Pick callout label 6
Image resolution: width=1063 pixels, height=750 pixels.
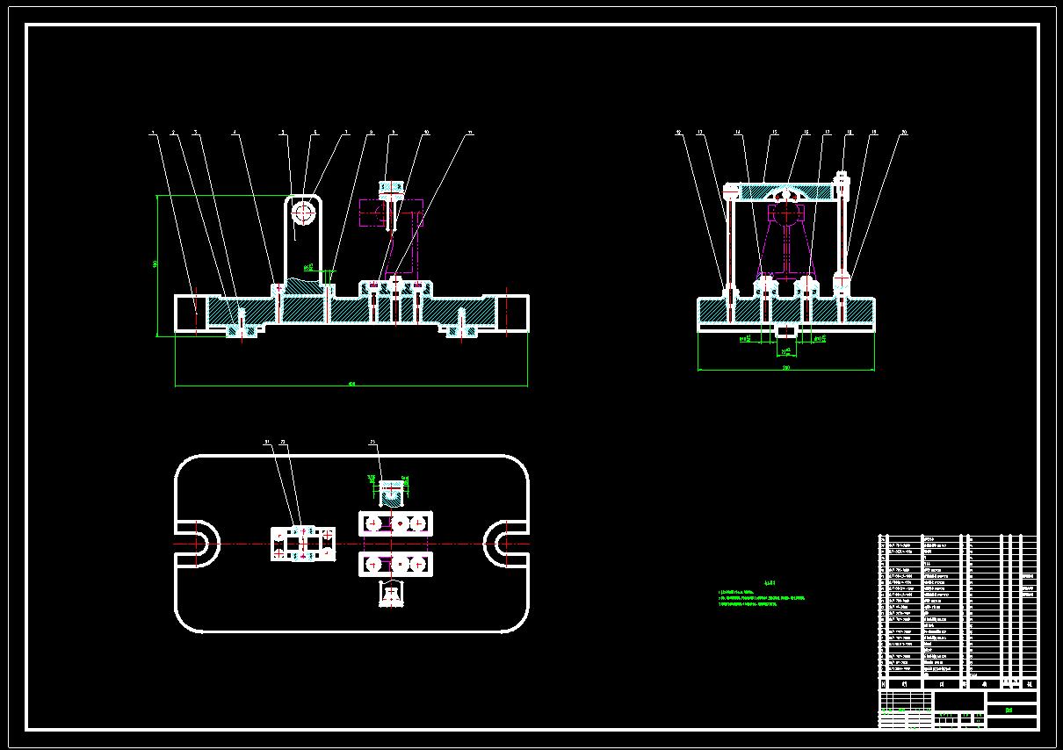point(315,133)
